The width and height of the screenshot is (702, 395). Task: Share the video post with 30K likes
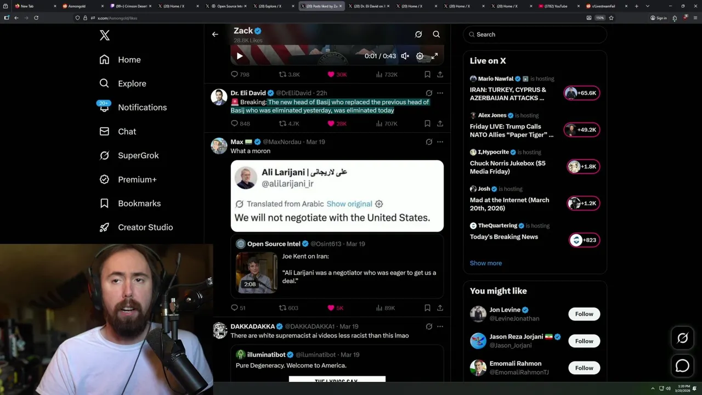click(440, 75)
